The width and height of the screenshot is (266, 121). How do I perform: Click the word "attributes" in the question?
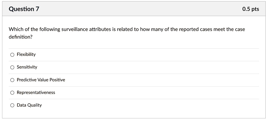click(x=100, y=30)
